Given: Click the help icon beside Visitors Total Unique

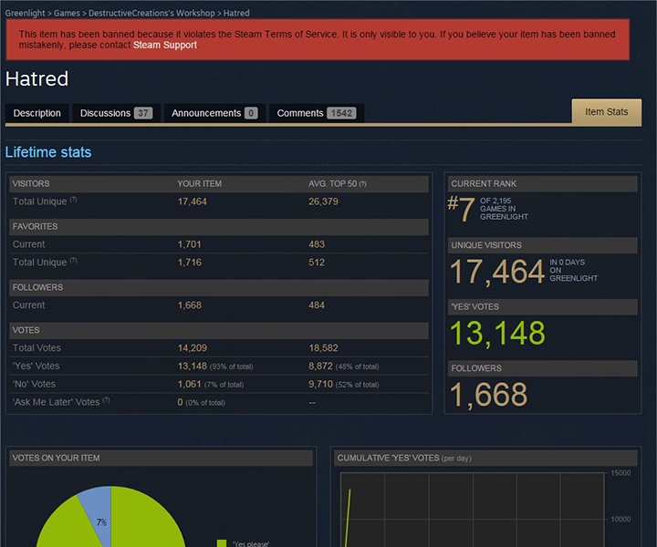Looking at the screenshot, I should [x=73, y=201].
